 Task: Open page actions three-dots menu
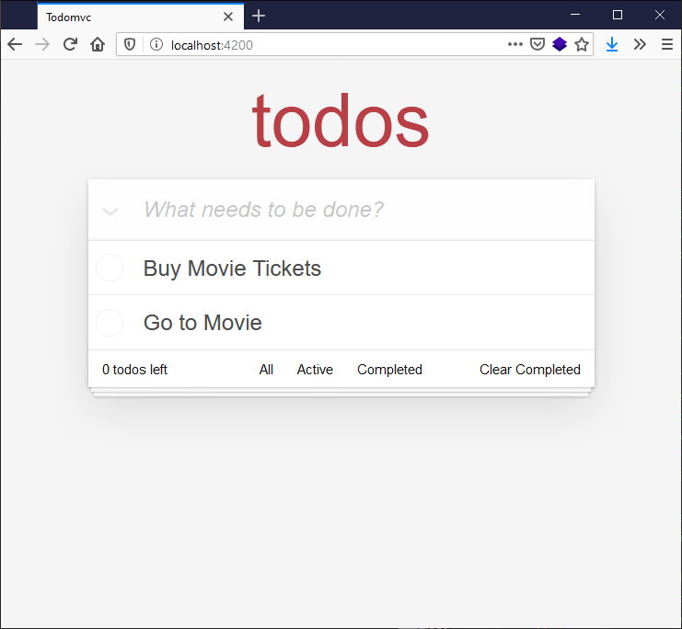[515, 44]
